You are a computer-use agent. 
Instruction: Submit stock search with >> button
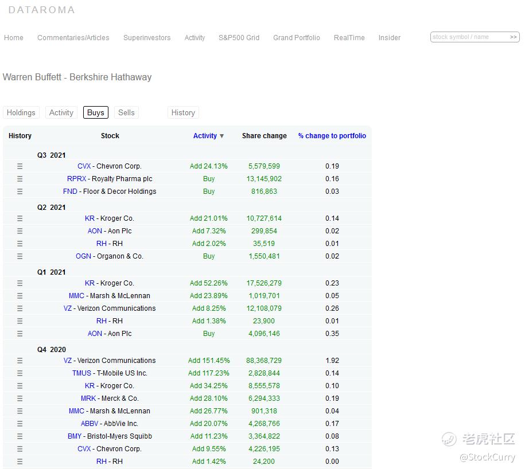(x=513, y=37)
